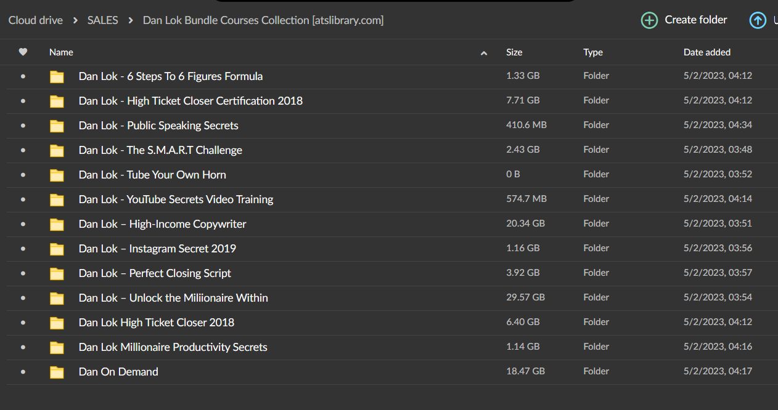
Task: Open the "SALES" breadcrumb link
Action: point(102,20)
